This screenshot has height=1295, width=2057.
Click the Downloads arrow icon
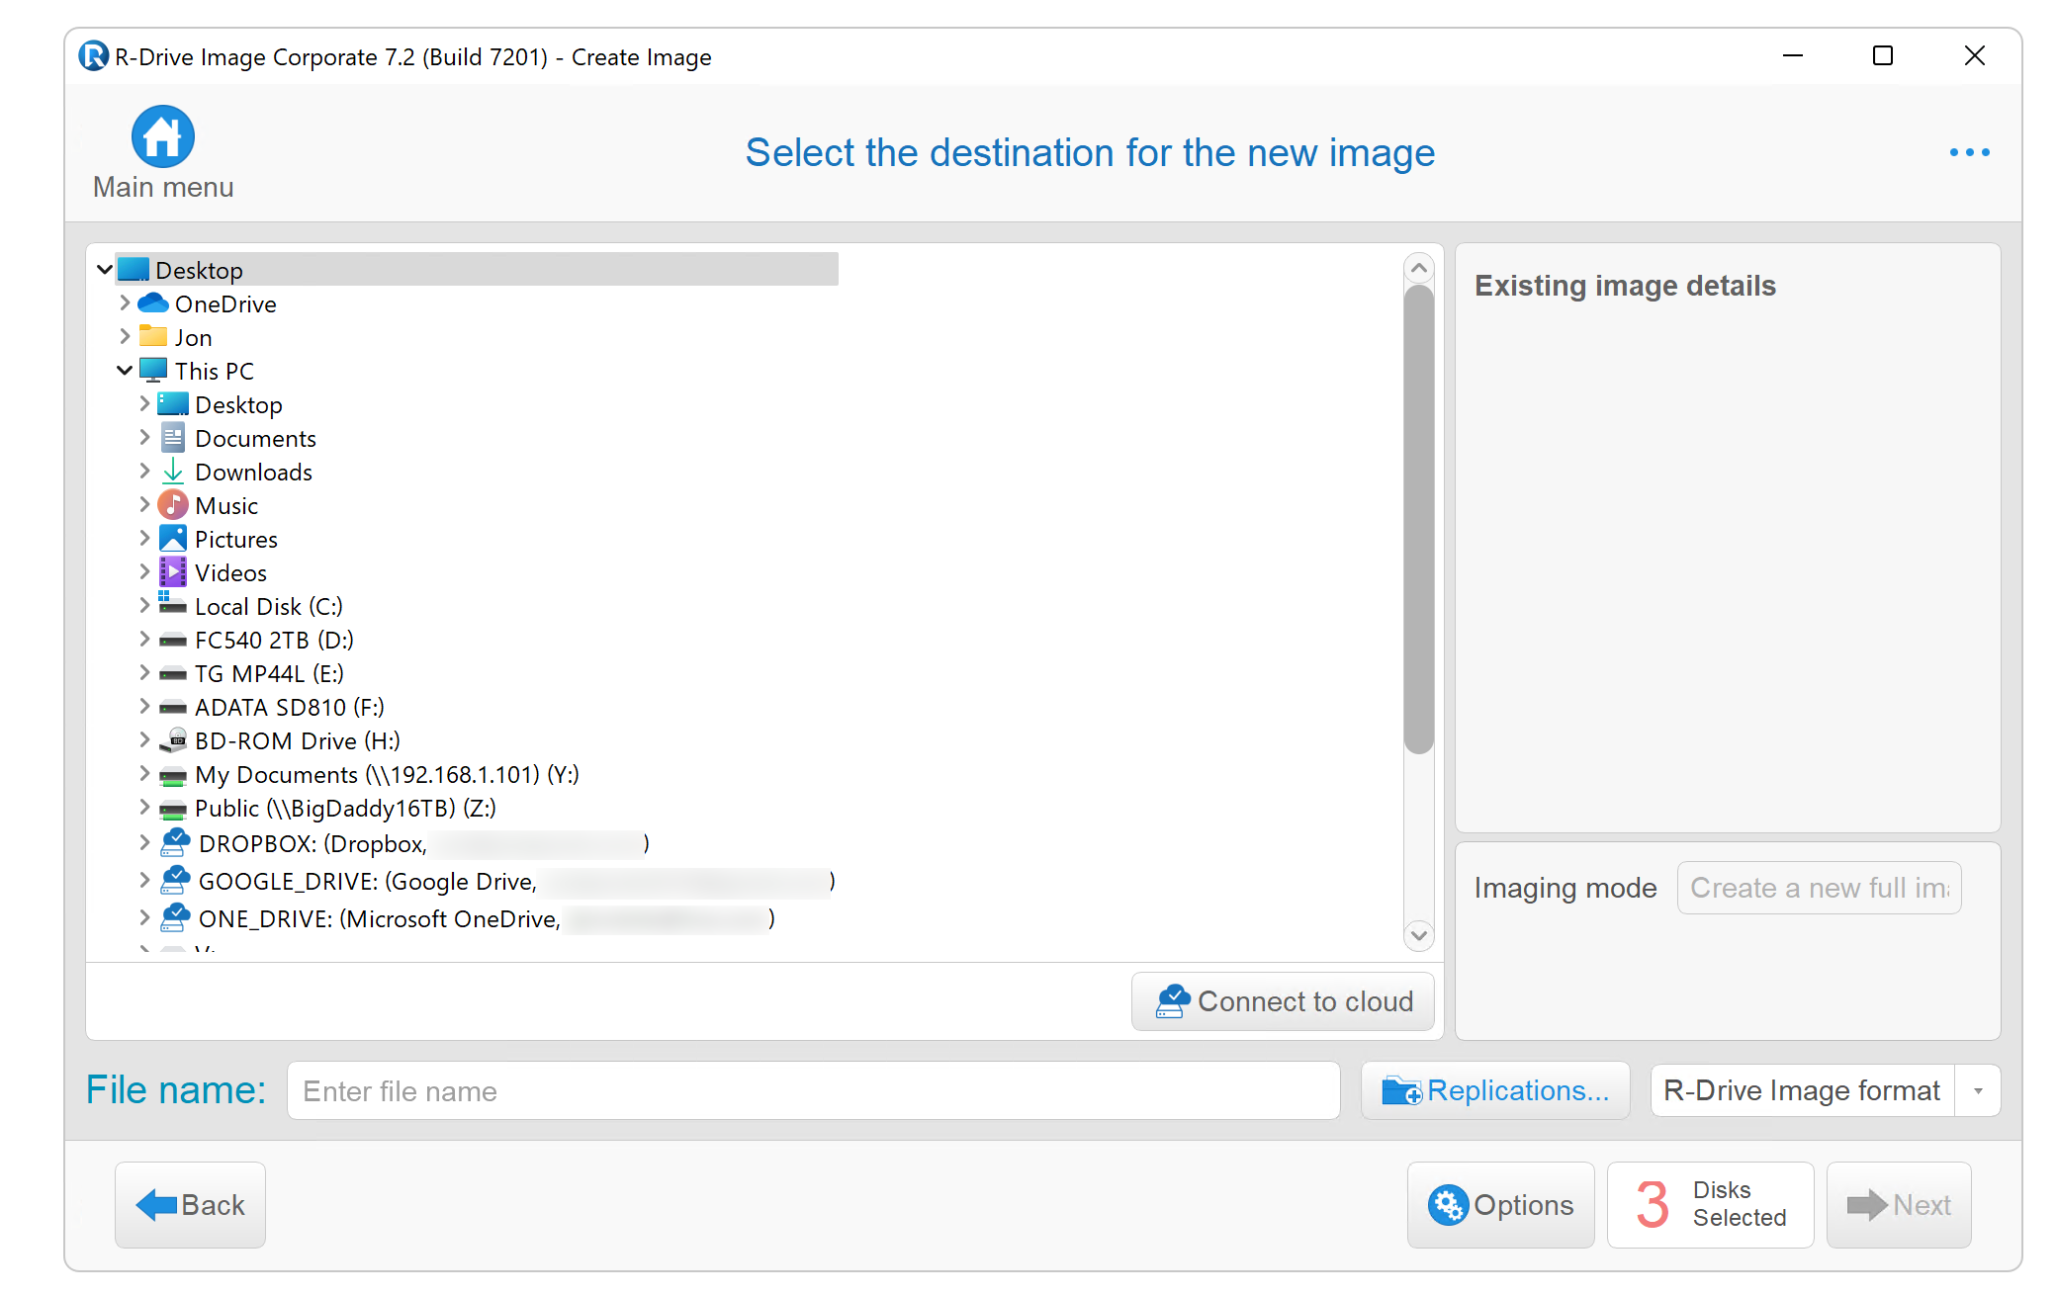pyautogui.click(x=173, y=471)
